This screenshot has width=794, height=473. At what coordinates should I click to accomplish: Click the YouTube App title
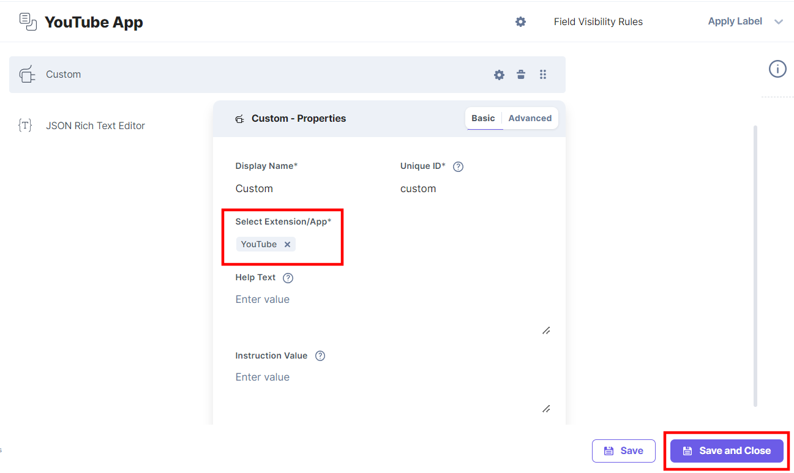click(x=94, y=22)
